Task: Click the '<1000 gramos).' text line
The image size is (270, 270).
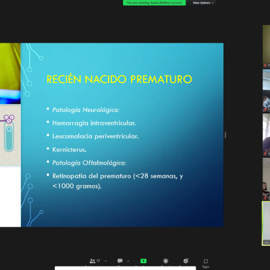Action: (x=77, y=186)
